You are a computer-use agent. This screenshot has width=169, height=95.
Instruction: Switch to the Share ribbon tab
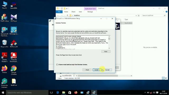pyautogui.click(x=73, y=12)
